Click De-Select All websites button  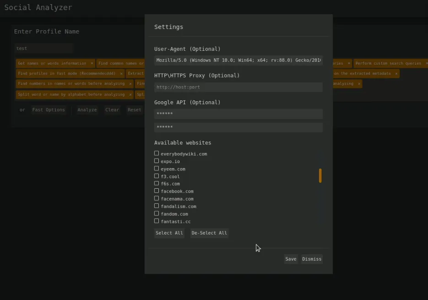[209, 233]
